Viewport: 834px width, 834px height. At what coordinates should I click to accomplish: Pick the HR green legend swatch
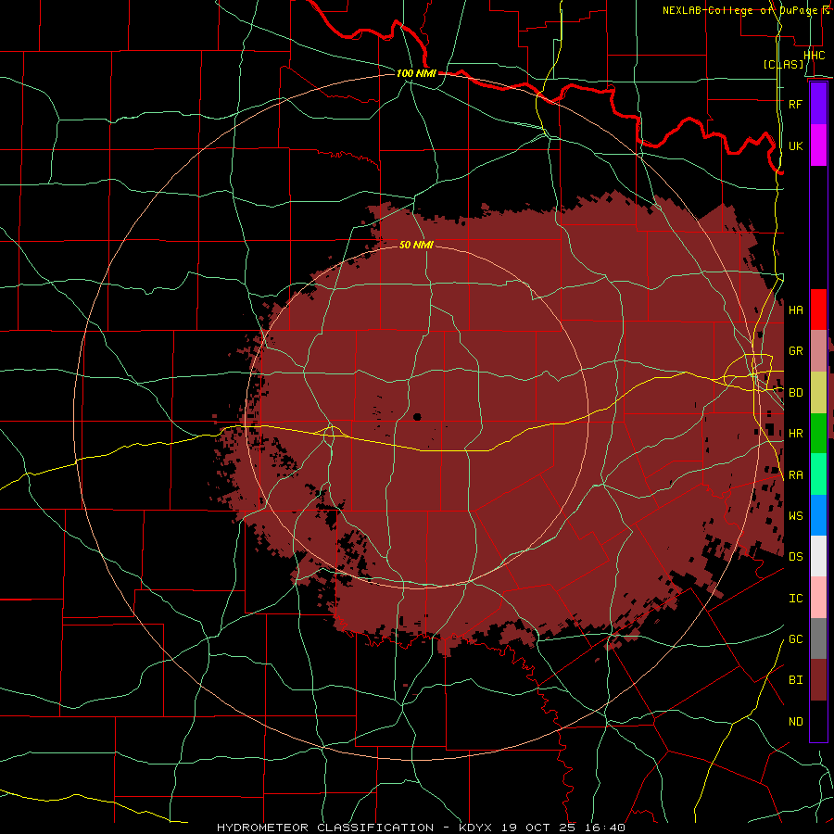(x=818, y=433)
